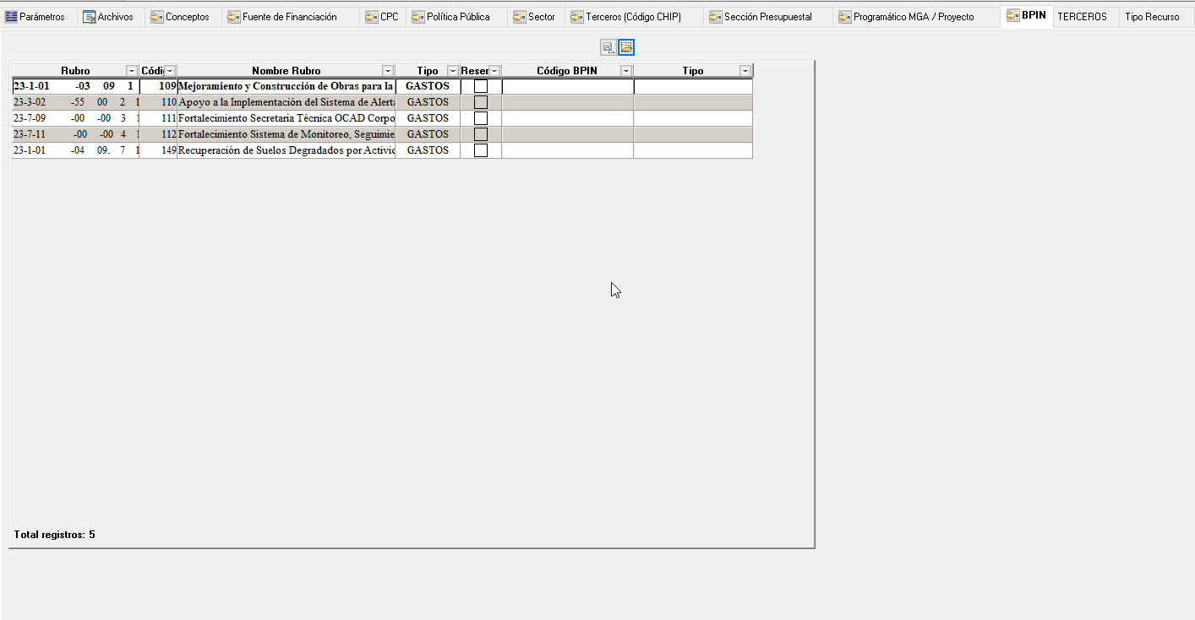
Task: Click the empty Tipo cell after BPIN, row 109
Action: (693, 86)
